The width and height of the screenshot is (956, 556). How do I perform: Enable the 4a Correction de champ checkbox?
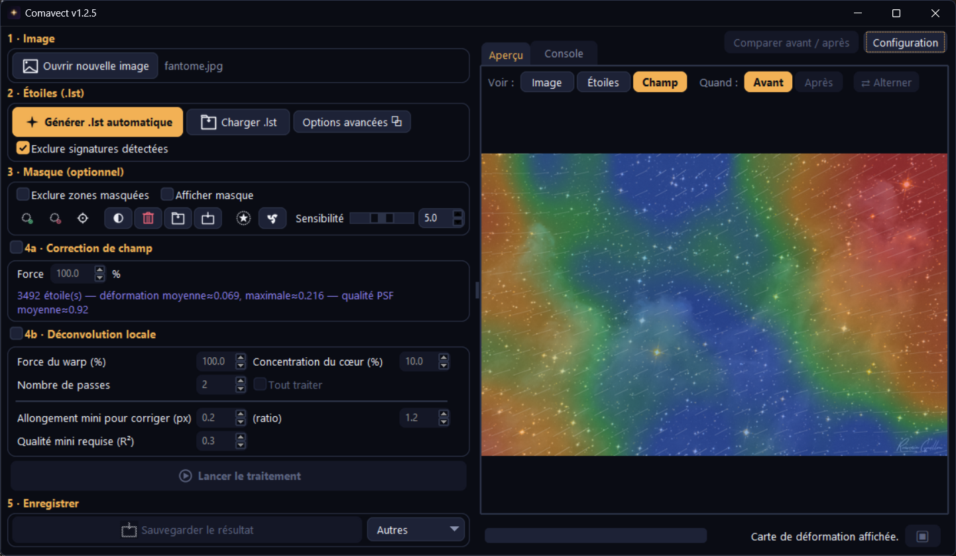click(x=16, y=248)
